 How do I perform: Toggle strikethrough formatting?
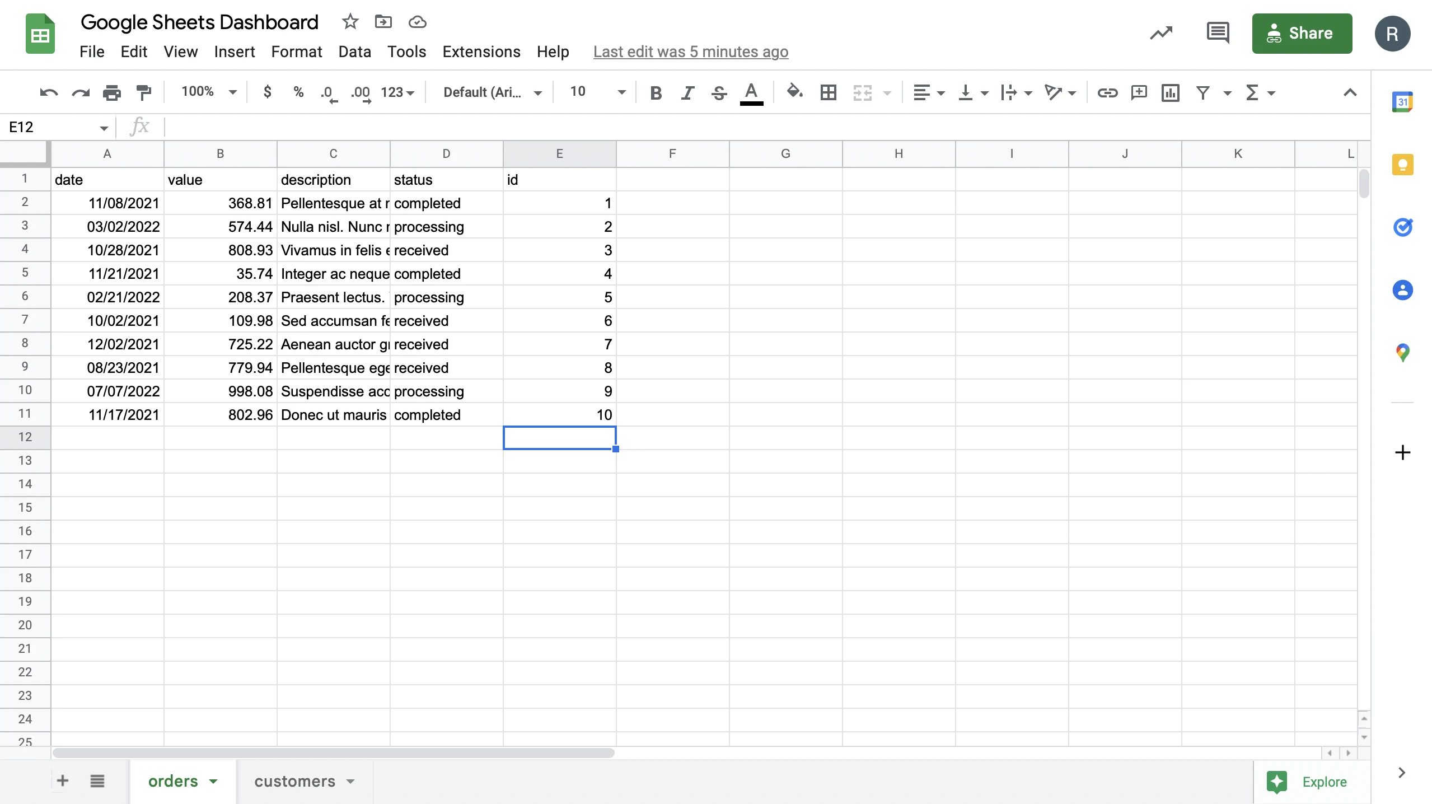pyautogui.click(x=719, y=92)
